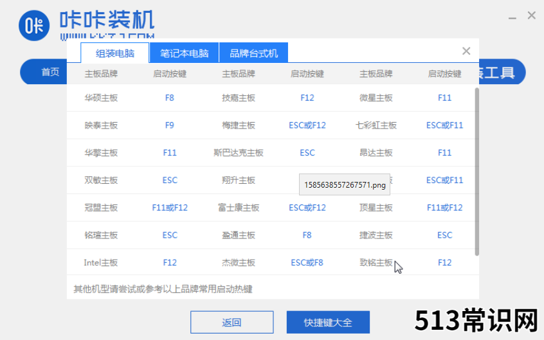
Task: Click F12 key for 技嘉主板
Action: pos(307,98)
